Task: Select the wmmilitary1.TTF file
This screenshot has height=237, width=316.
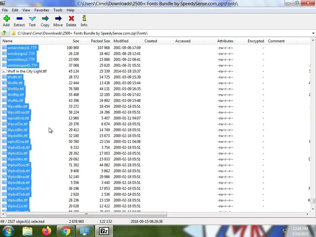Action: click(x=21, y=60)
